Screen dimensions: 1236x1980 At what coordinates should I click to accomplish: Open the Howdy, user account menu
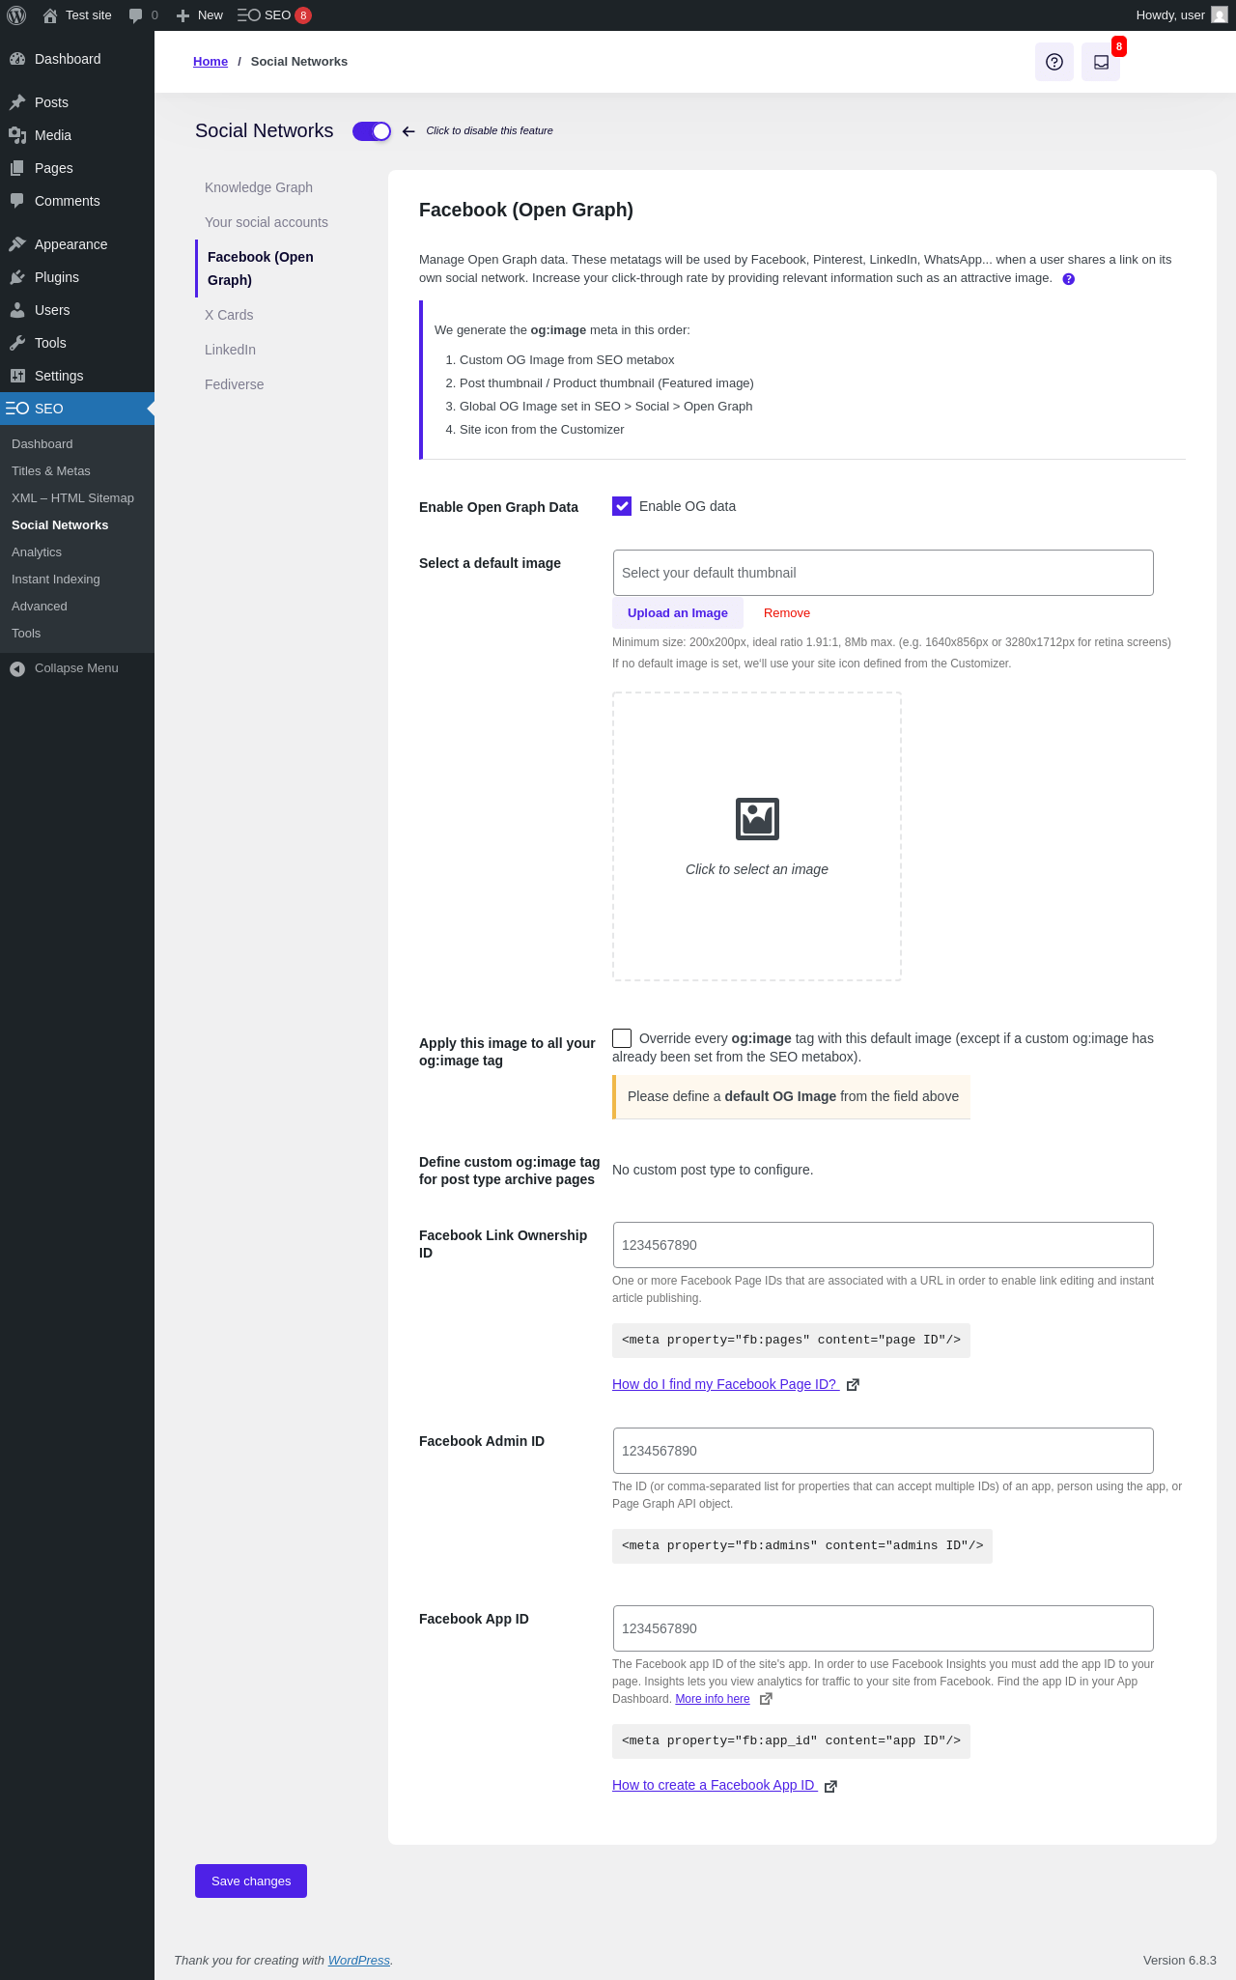[1181, 15]
